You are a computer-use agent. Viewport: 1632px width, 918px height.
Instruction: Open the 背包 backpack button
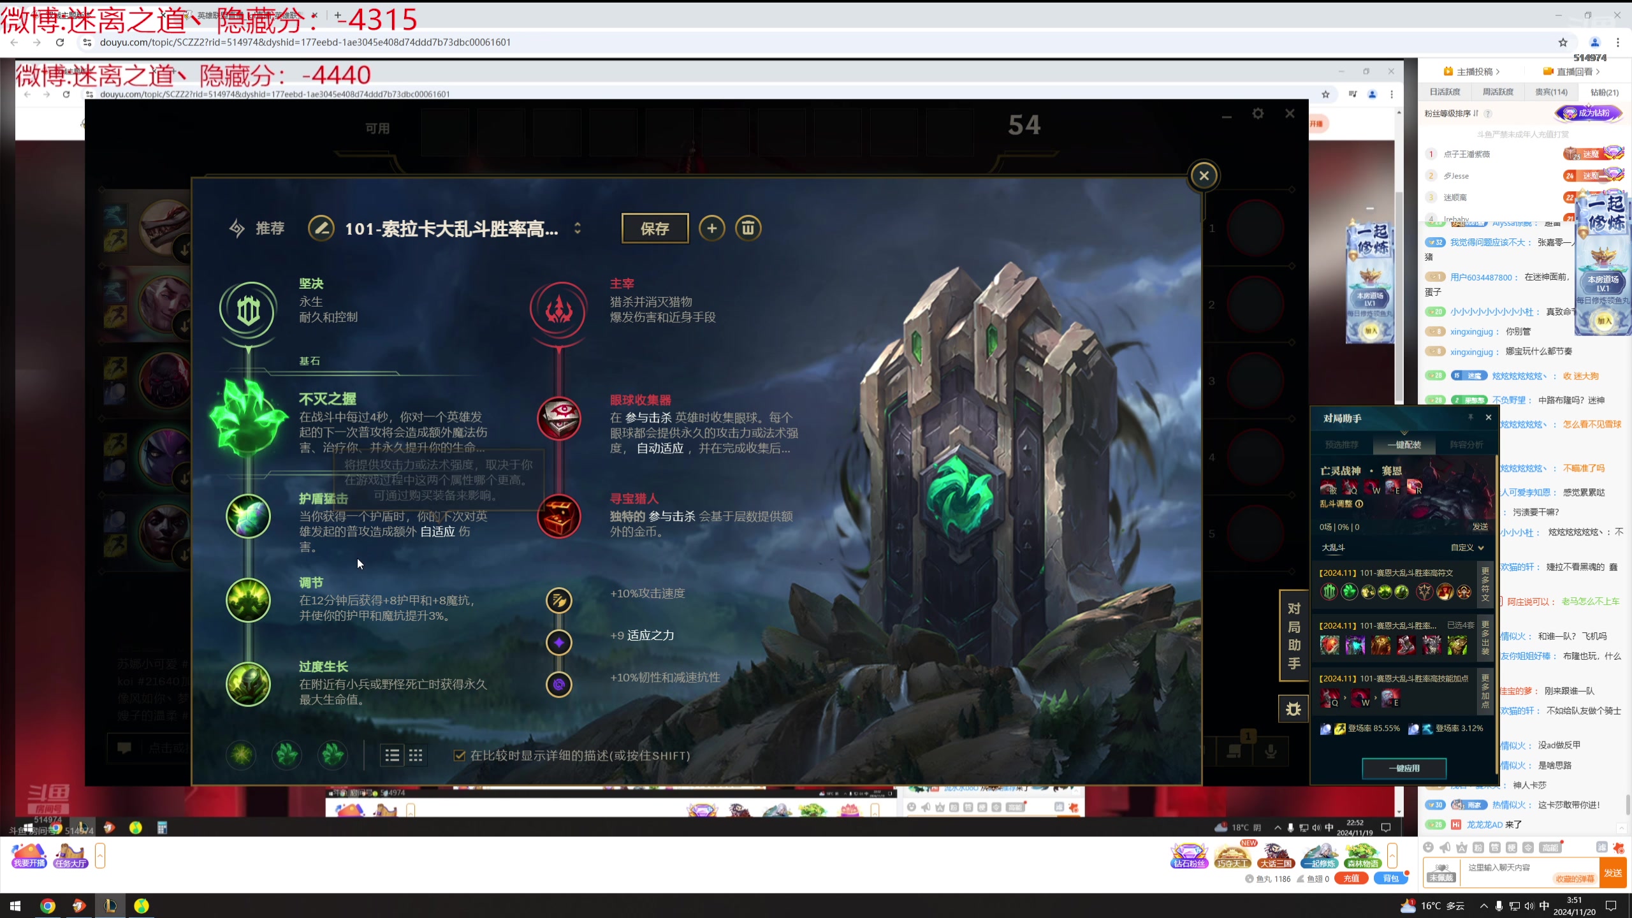(1390, 878)
